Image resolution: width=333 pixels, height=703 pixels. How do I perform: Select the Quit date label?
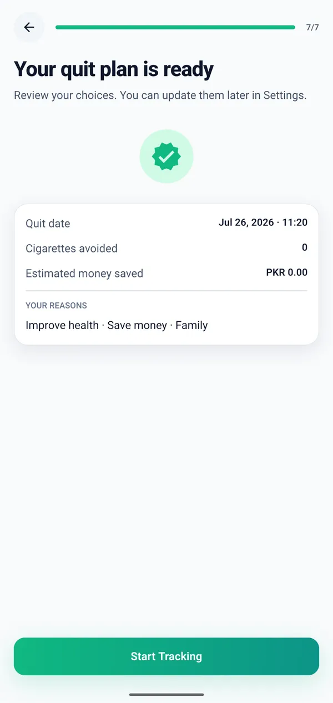click(48, 224)
